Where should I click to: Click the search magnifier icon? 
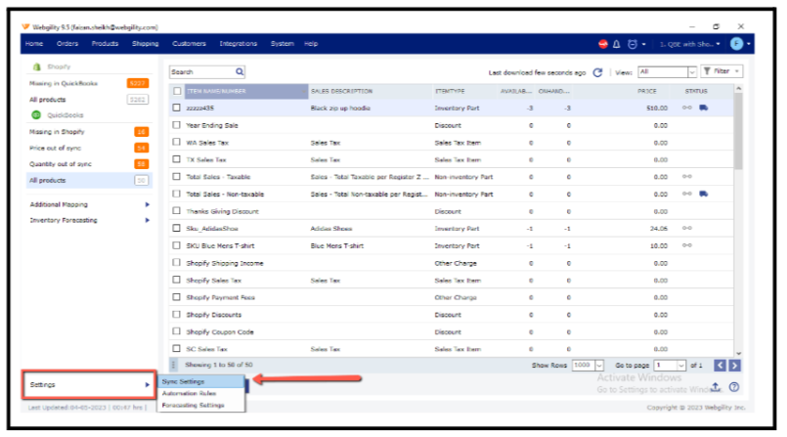240,71
